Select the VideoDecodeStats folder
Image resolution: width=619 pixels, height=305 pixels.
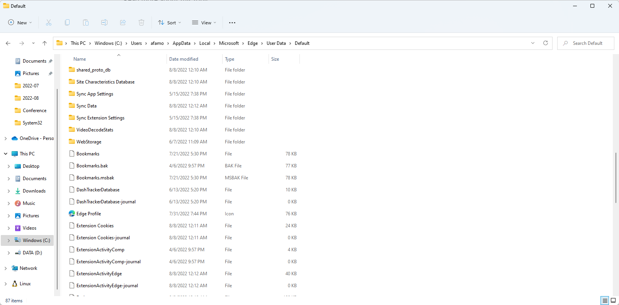[x=95, y=129]
